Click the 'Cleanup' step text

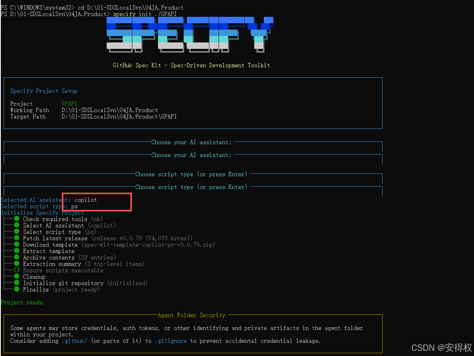tap(34, 277)
